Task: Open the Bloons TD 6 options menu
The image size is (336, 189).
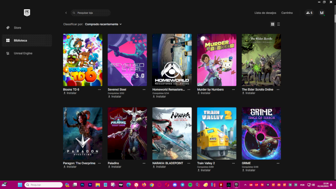Action: [100, 89]
